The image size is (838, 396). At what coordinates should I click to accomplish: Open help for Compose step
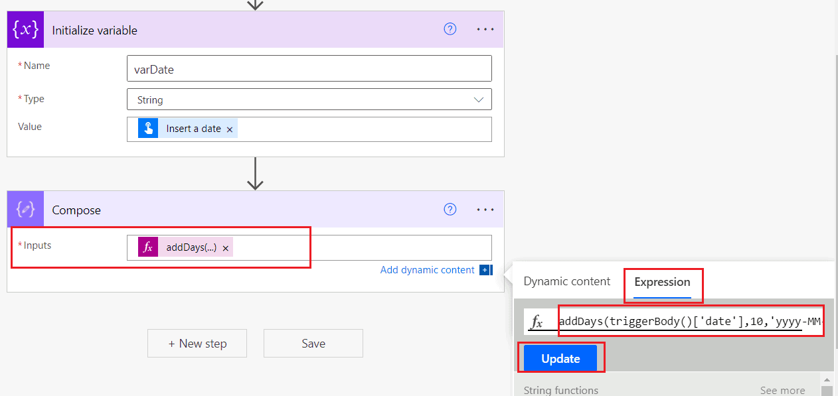coord(450,209)
